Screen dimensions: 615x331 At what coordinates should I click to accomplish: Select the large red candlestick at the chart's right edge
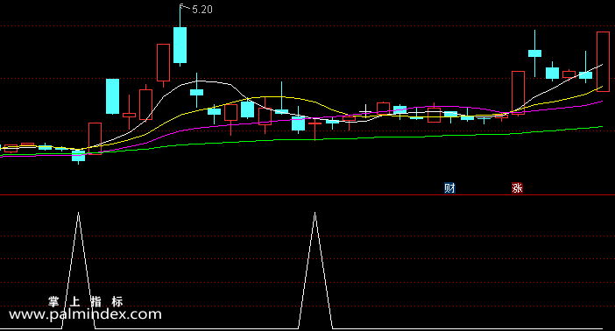pyautogui.click(x=604, y=61)
